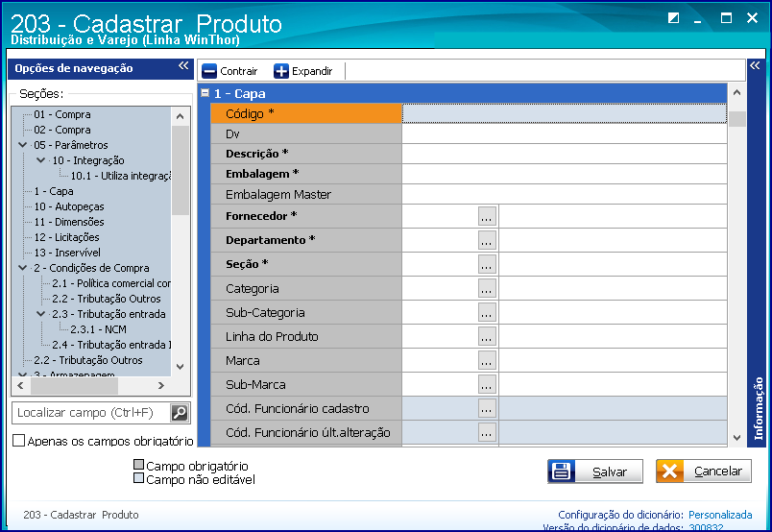772x532 pixels.
Task: Open the Seção lookup ellipsis button
Action: pos(487,264)
